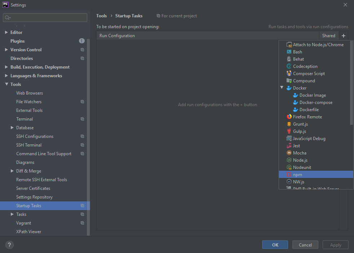
Task: Collapse the Docker group in popup
Action: tap(282, 87)
